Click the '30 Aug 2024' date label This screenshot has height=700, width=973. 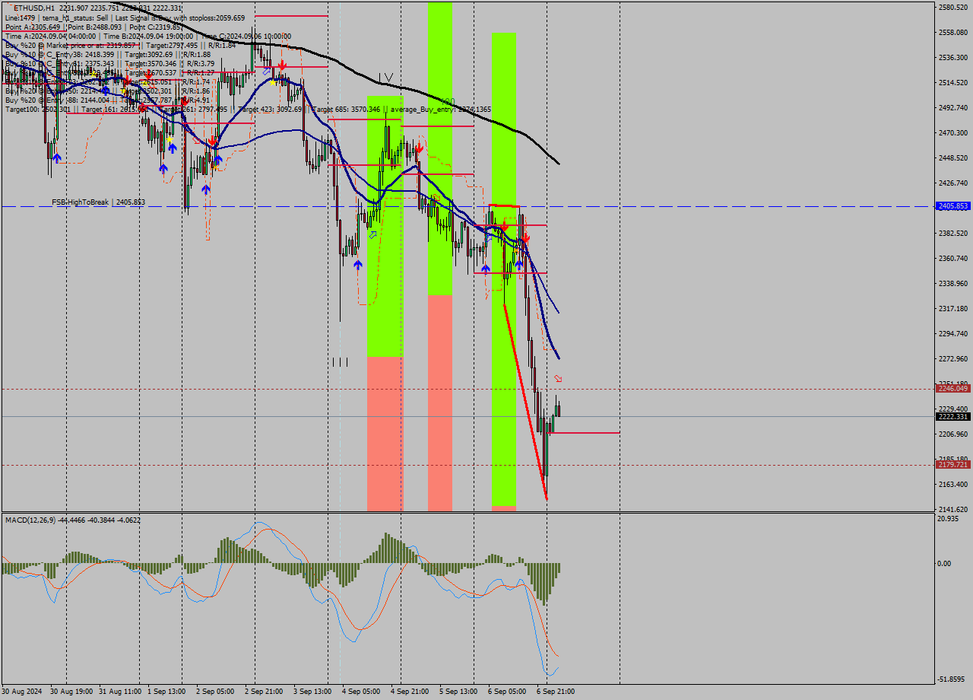coord(23,692)
